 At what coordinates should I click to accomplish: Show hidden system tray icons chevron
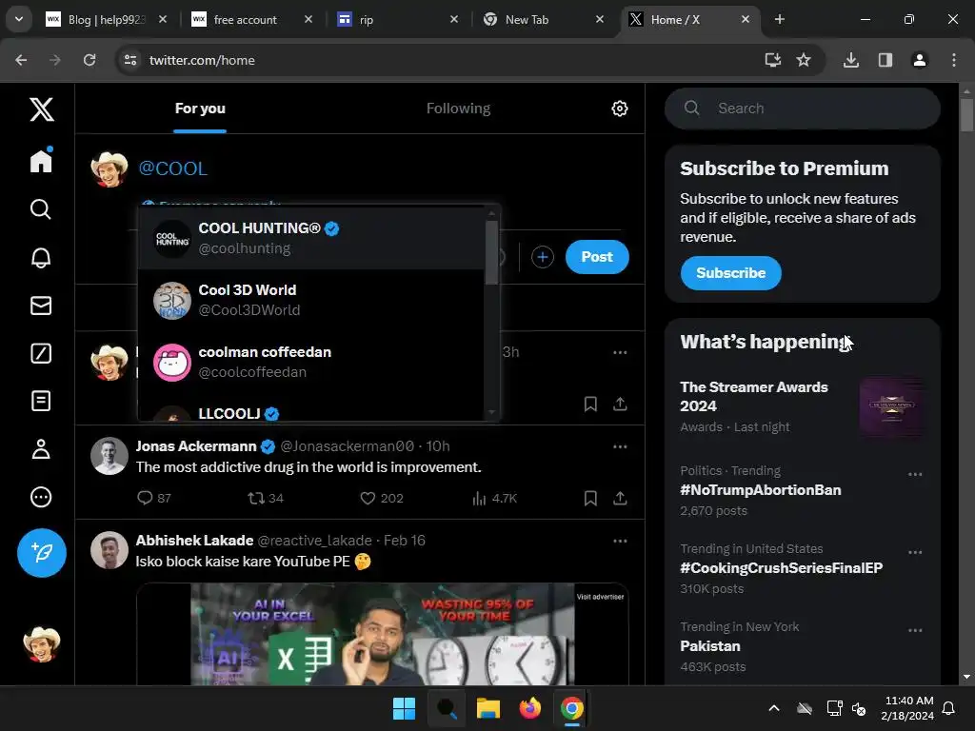tap(773, 708)
